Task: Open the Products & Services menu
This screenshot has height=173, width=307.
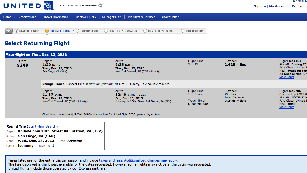Action: [141, 17]
